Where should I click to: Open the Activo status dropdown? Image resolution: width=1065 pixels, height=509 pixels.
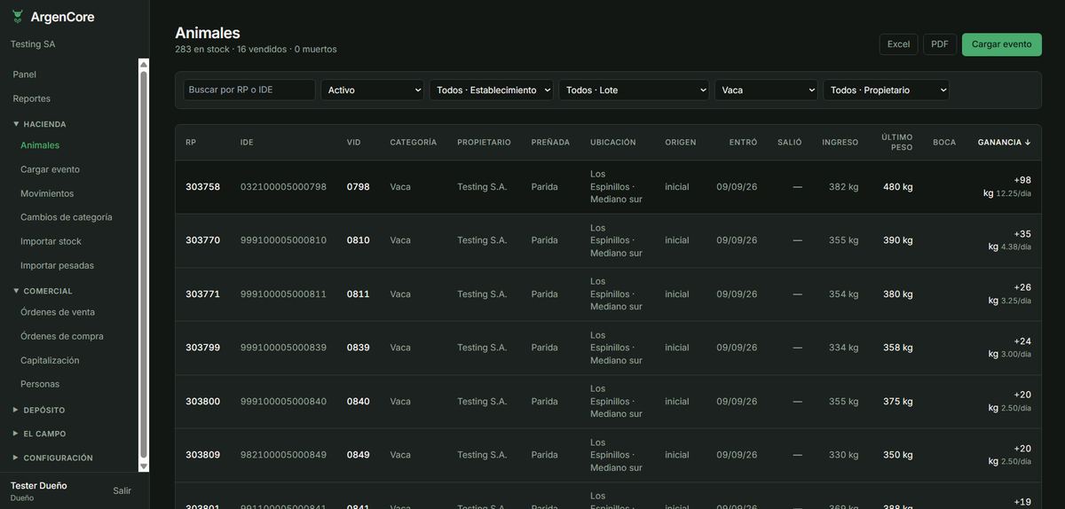pos(373,90)
